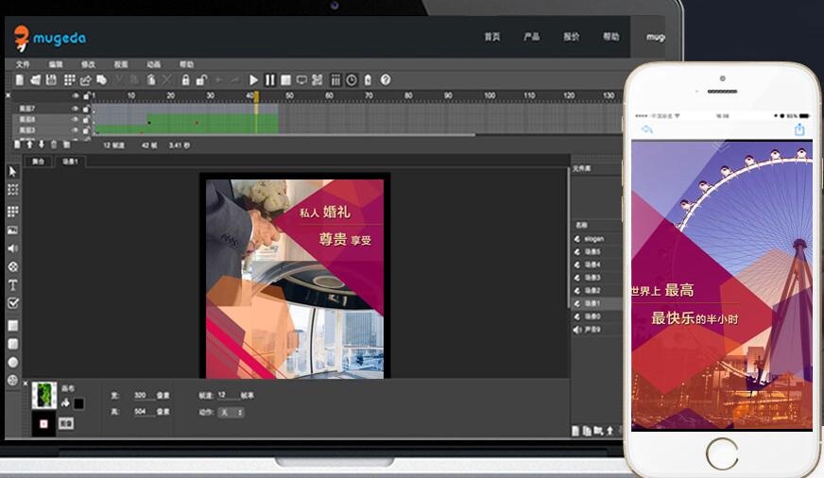Select 场景5 in the library list
Image resolution: width=824 pixels, height=478 pixels.
[x=596, y=251]
